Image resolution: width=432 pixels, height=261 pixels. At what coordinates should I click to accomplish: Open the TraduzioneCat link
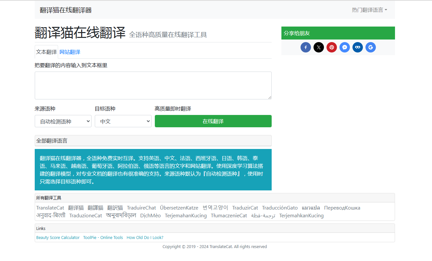pos(86,215)
